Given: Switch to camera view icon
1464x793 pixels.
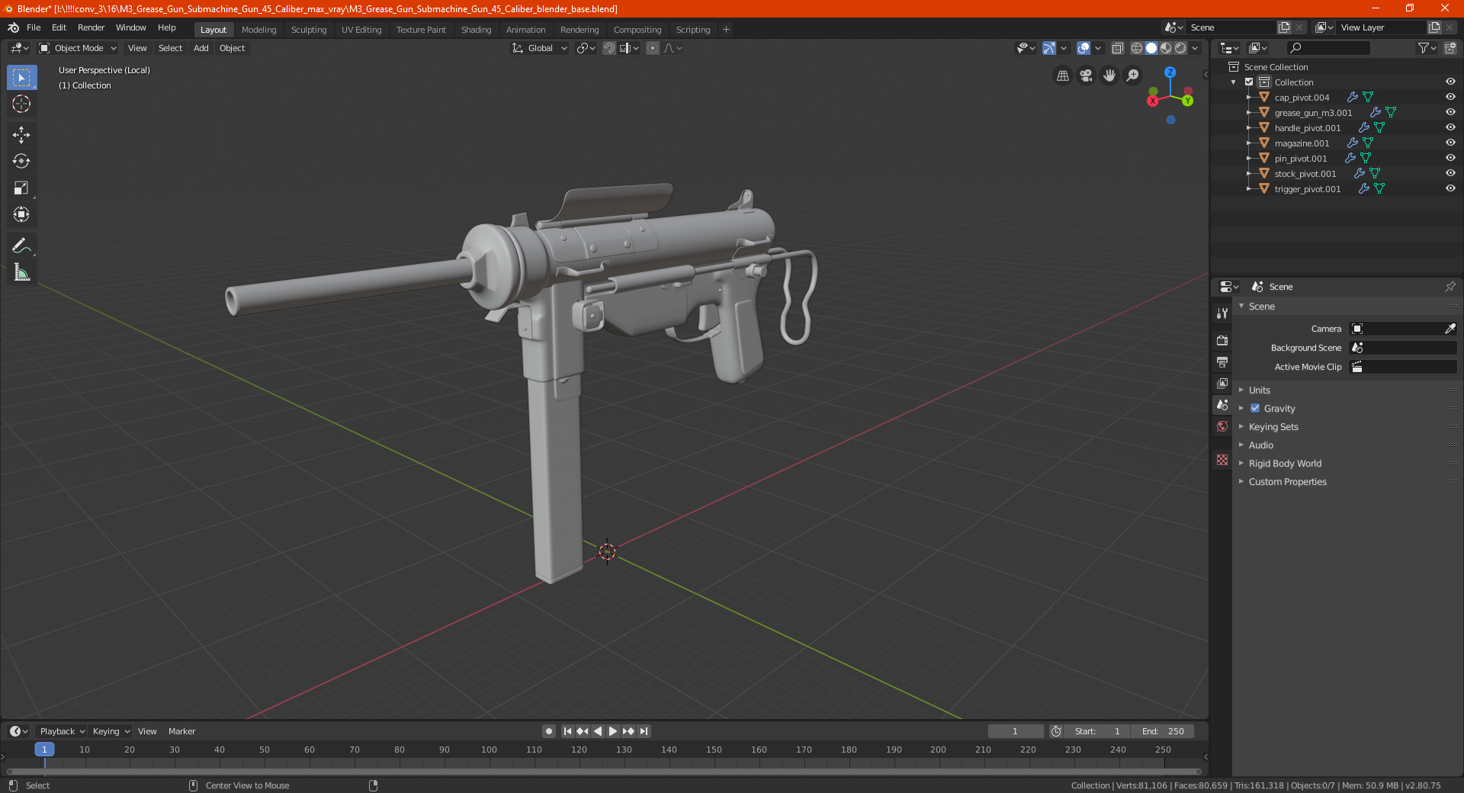Looking at the screenshot, I should click(x=1086, y=75).
